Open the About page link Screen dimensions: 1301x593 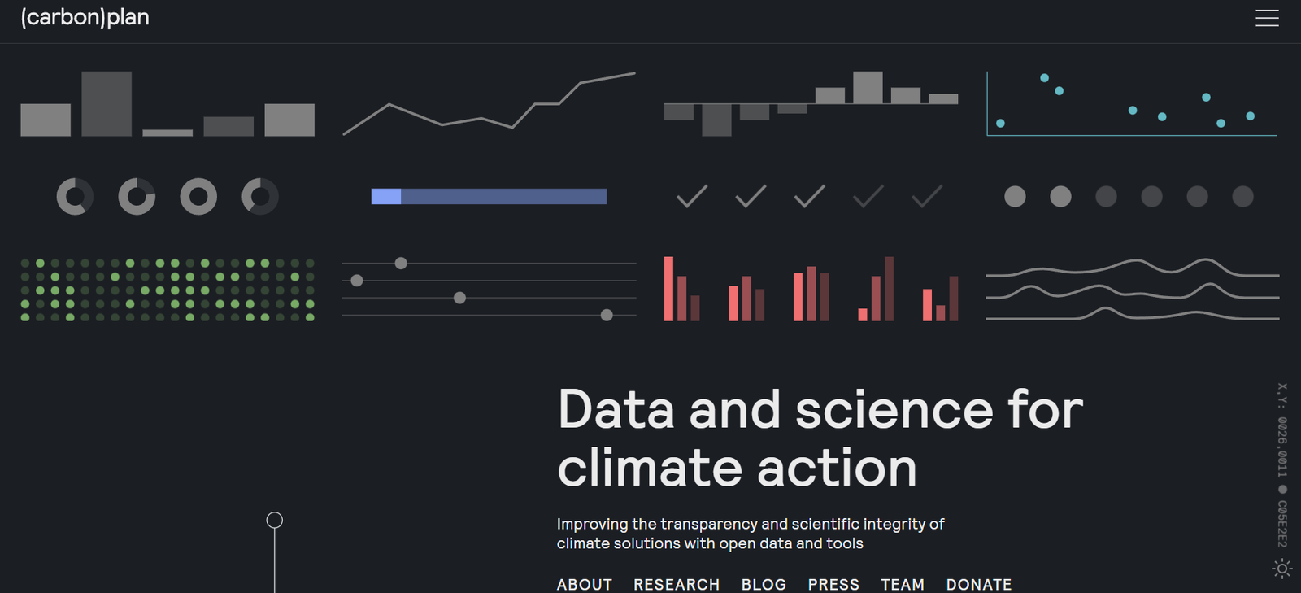coord(584,584)
